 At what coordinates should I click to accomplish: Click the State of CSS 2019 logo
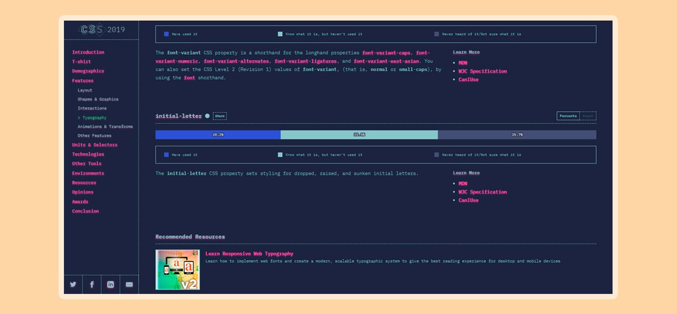tap(101, 30)
